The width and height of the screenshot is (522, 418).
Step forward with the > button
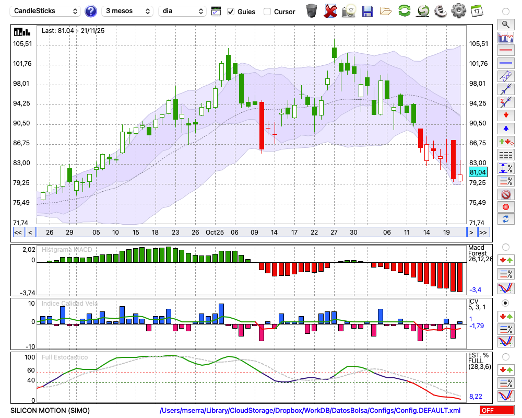pyautogui.click(x=471, y=233)
